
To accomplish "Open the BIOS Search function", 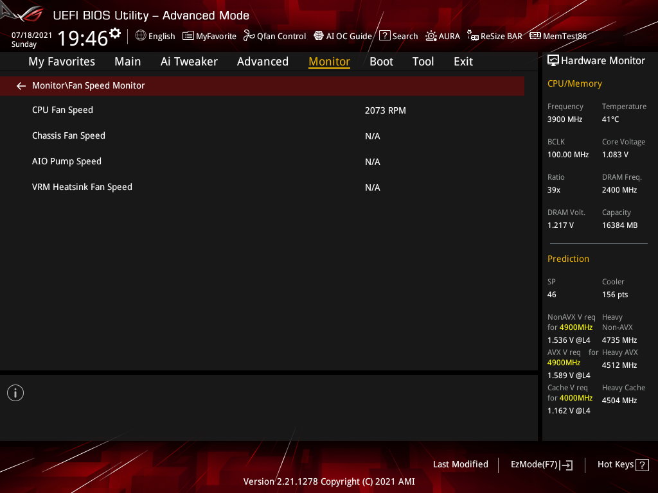I will 398,36.
